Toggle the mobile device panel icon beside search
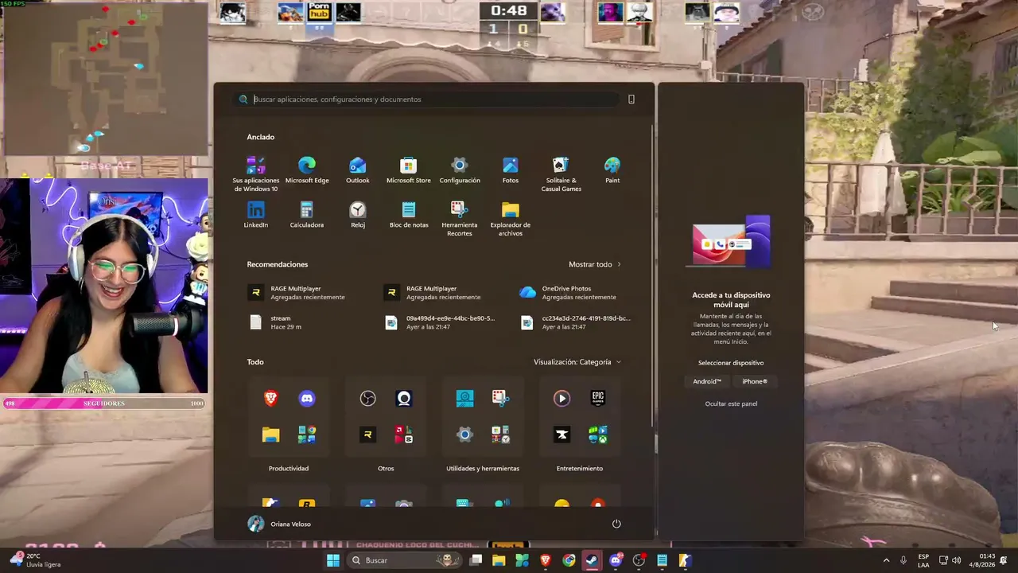 point(631,99)
